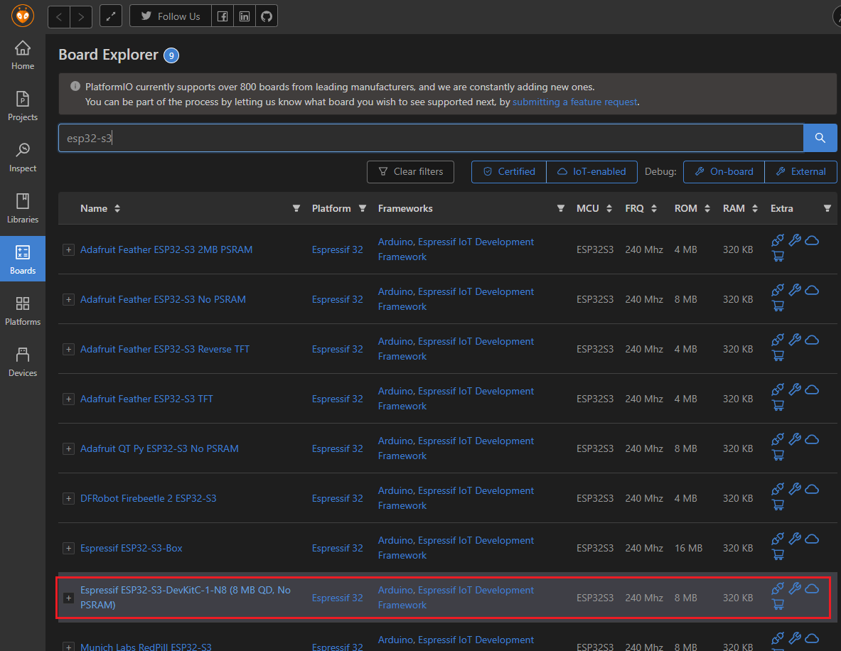Click the info icon in the notice banner
The image size is (841, 651).
pos(75,86)
